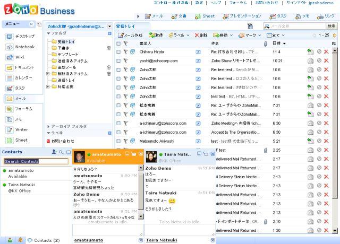Viewport: 340px width, 244px height.
Task: Click the notification bell in the bottom bar
Action: click(x=20, y=240)
